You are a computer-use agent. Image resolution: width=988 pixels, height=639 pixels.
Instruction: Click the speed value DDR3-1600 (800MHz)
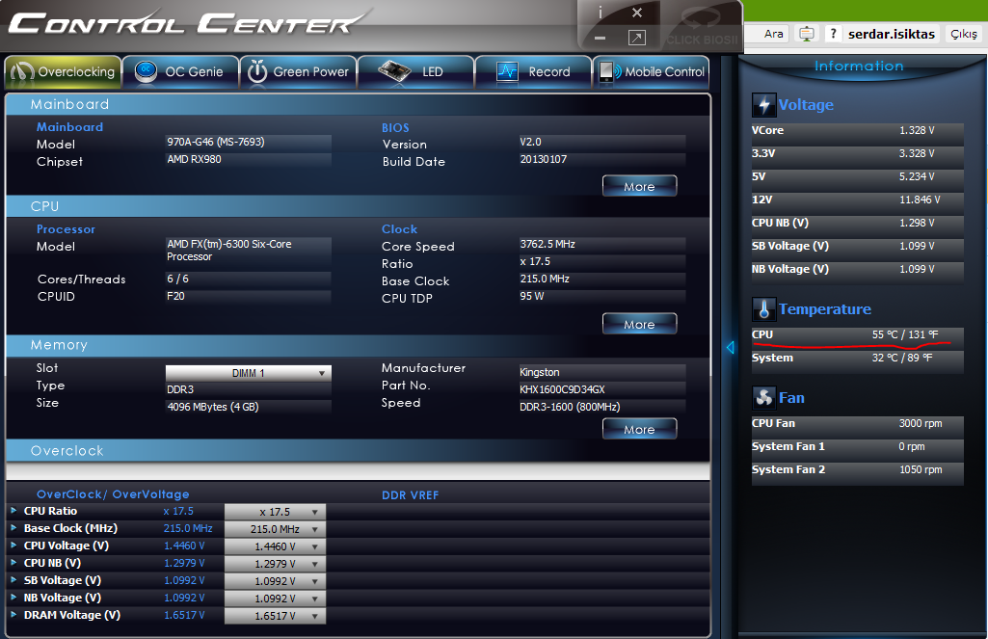[570, 407]
